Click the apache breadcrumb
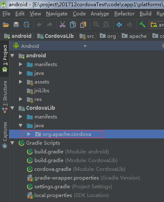The image size is (164, 202). (134, 36)
